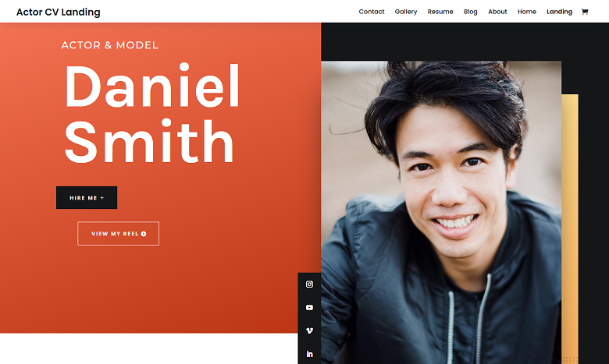Click the plus icon in Hire Me
Viewport: 609px width, 364px height.
coord(102,198)
